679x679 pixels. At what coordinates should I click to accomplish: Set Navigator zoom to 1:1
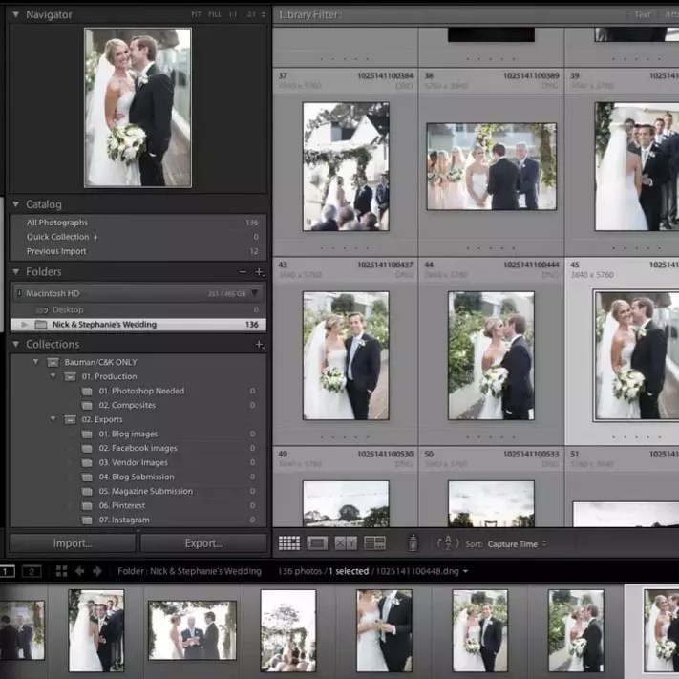tap(233, 14)
